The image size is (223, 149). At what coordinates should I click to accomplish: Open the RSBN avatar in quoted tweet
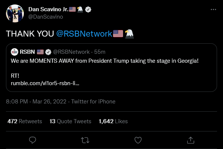point(15,52)
